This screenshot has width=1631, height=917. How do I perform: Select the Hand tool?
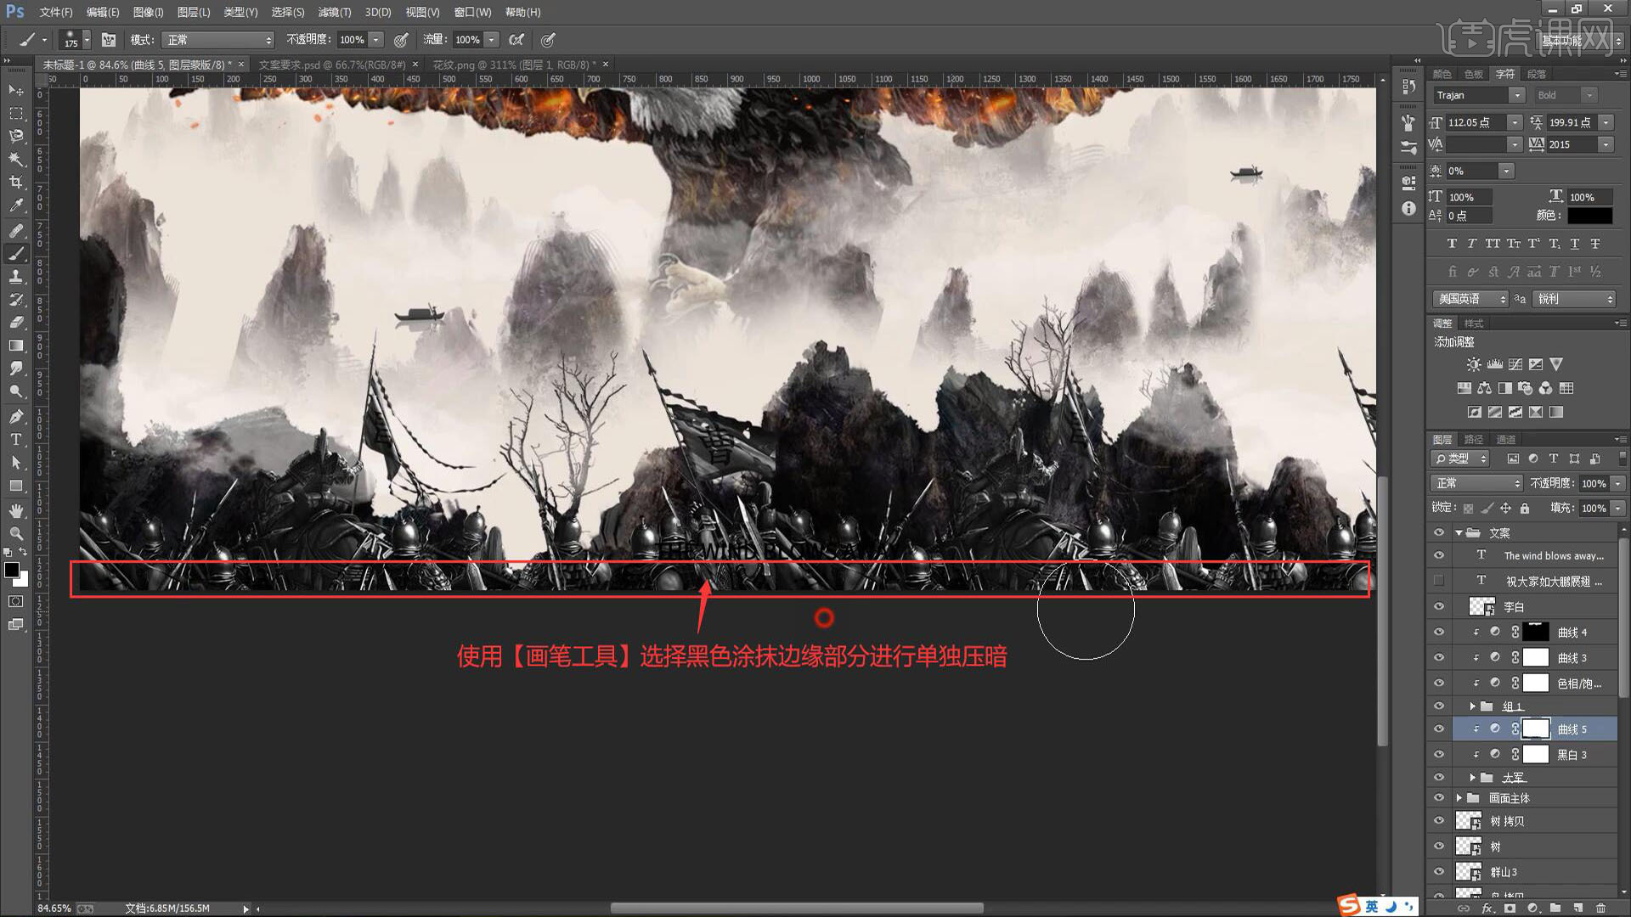(x=16, y=510)
